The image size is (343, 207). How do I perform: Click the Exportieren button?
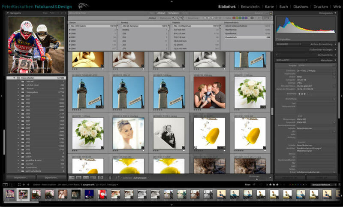[51, 177]
